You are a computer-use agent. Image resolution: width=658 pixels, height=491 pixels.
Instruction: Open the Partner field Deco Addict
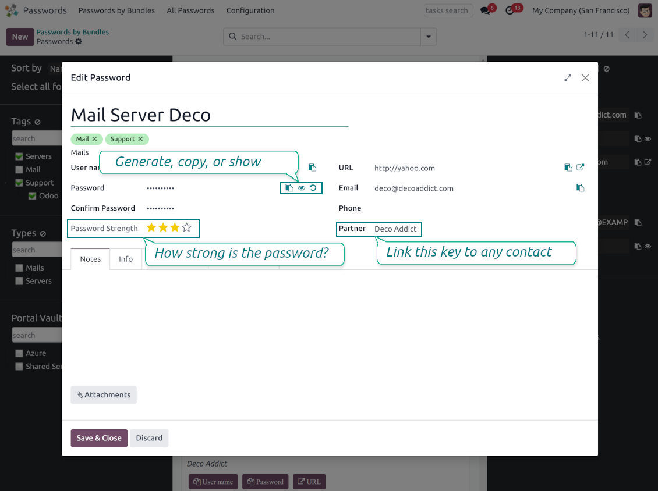pyautogui.click(x=395, y=229)
